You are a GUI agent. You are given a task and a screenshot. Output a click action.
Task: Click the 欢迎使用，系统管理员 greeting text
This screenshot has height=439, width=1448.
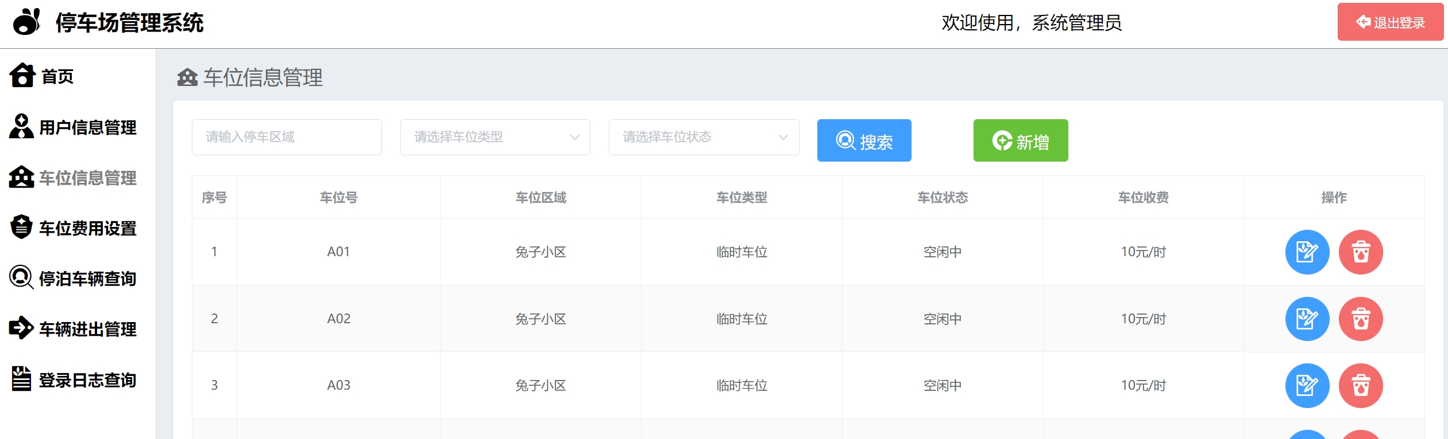tap(1032, 23)
